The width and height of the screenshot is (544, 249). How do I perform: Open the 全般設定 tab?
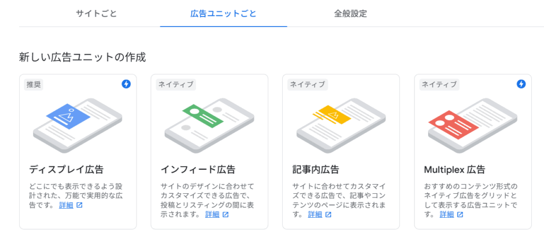coord(351,14)
